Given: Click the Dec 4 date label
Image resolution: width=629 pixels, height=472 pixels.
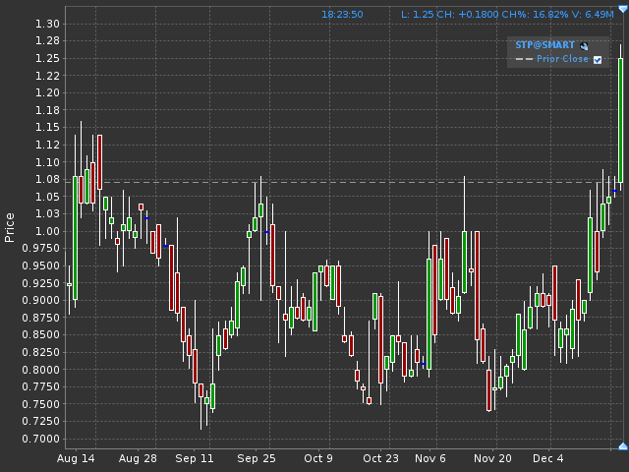Looking at the screenshot, I should point(547,458).
